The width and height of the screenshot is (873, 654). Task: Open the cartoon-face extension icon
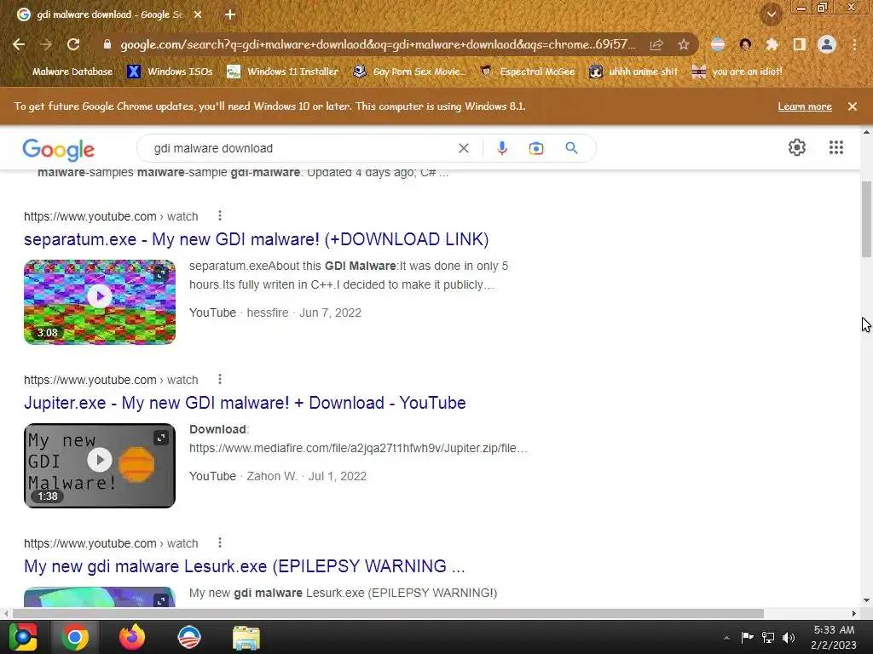pos(745,44)
